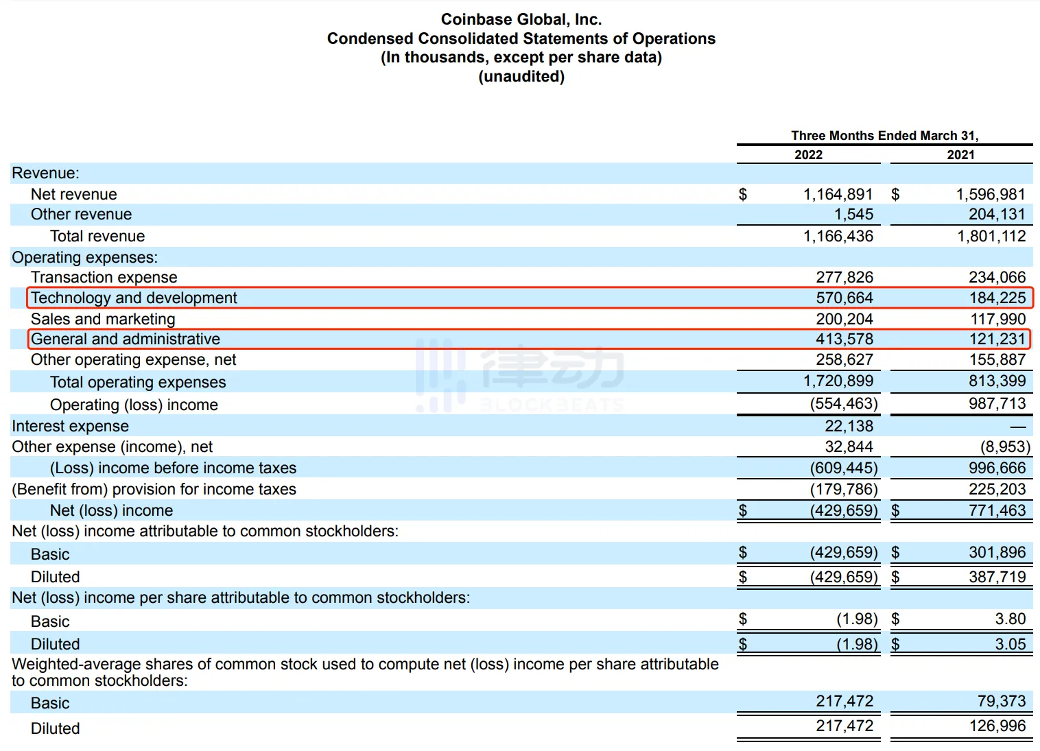1040x751 pixels.
Task: Click the General and administrative row label
Action: 126,339
